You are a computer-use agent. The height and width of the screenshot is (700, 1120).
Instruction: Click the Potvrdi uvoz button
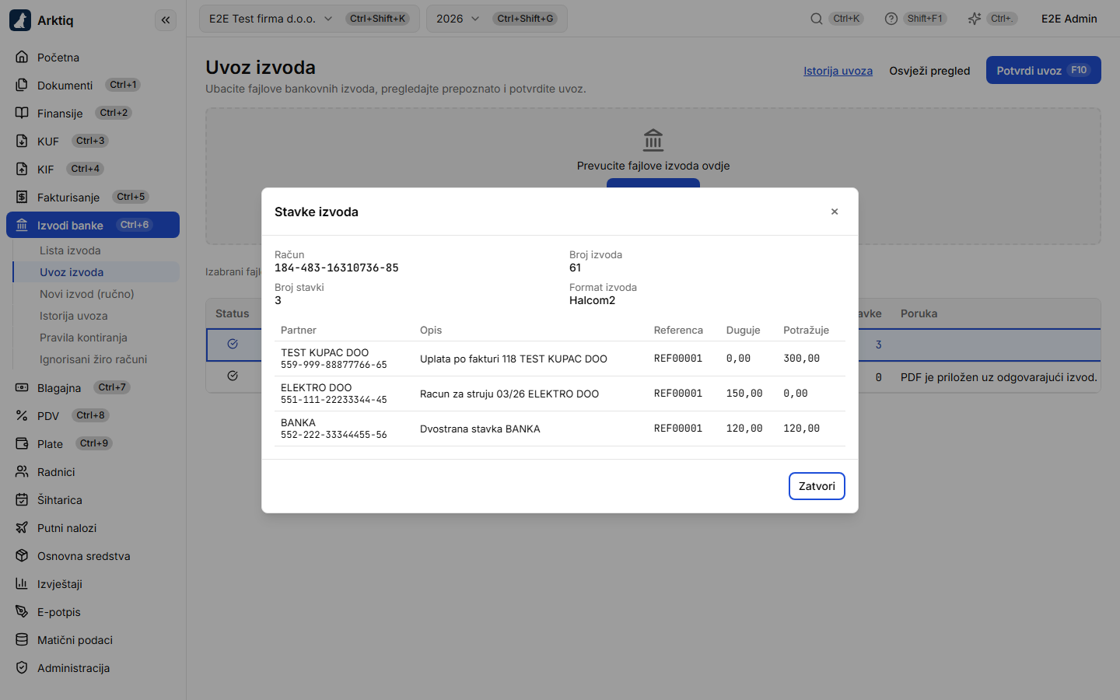pyautogui.click(x=1043, y=70)
